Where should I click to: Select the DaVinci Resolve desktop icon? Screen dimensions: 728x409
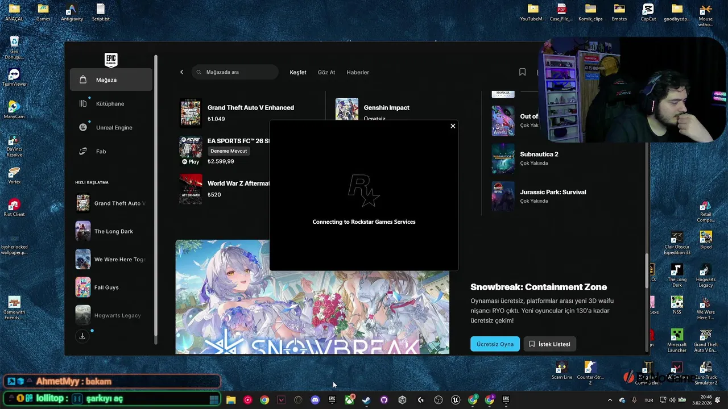click(x=14, y=145)
